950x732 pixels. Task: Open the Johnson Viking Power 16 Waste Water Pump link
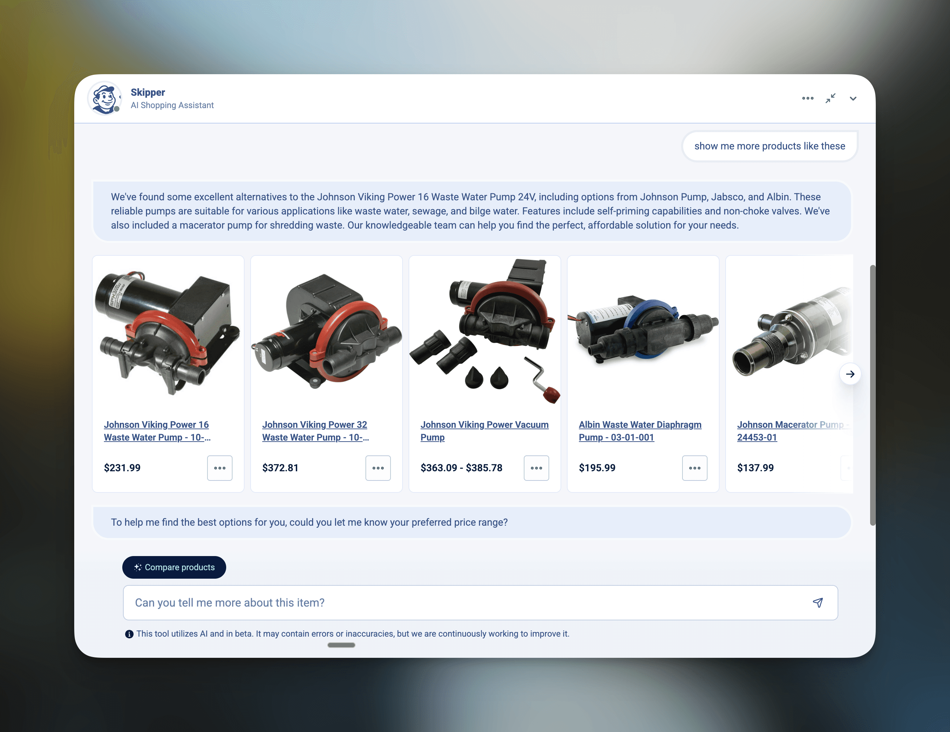157,431
